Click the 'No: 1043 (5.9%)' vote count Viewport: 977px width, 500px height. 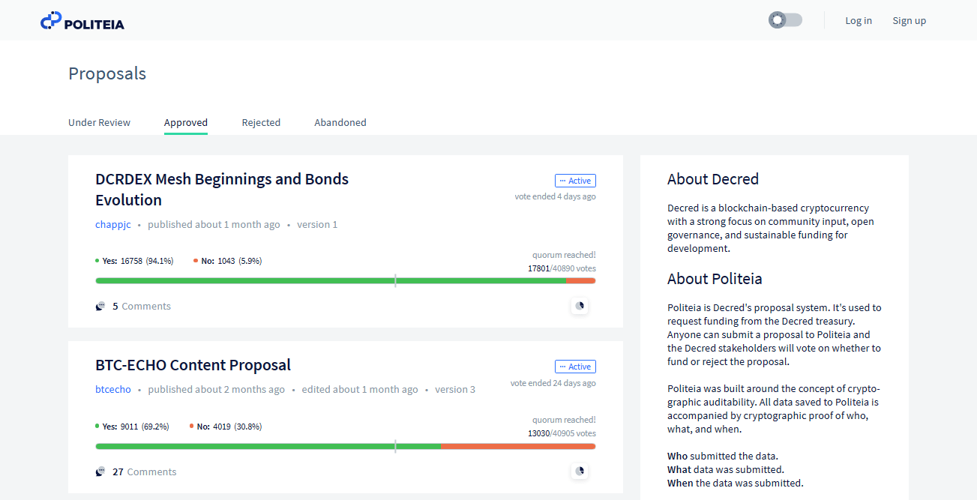(228, 261)
